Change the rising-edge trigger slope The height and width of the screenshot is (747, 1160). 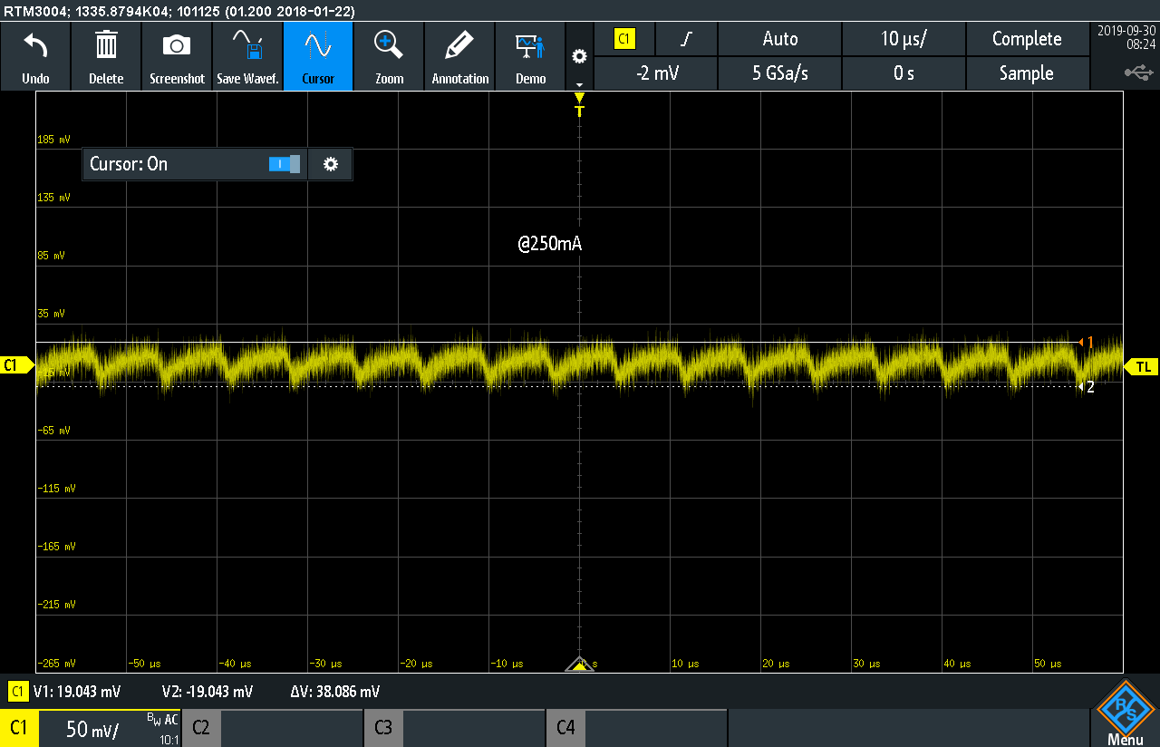pyautogui.click(x=687, y=39)
